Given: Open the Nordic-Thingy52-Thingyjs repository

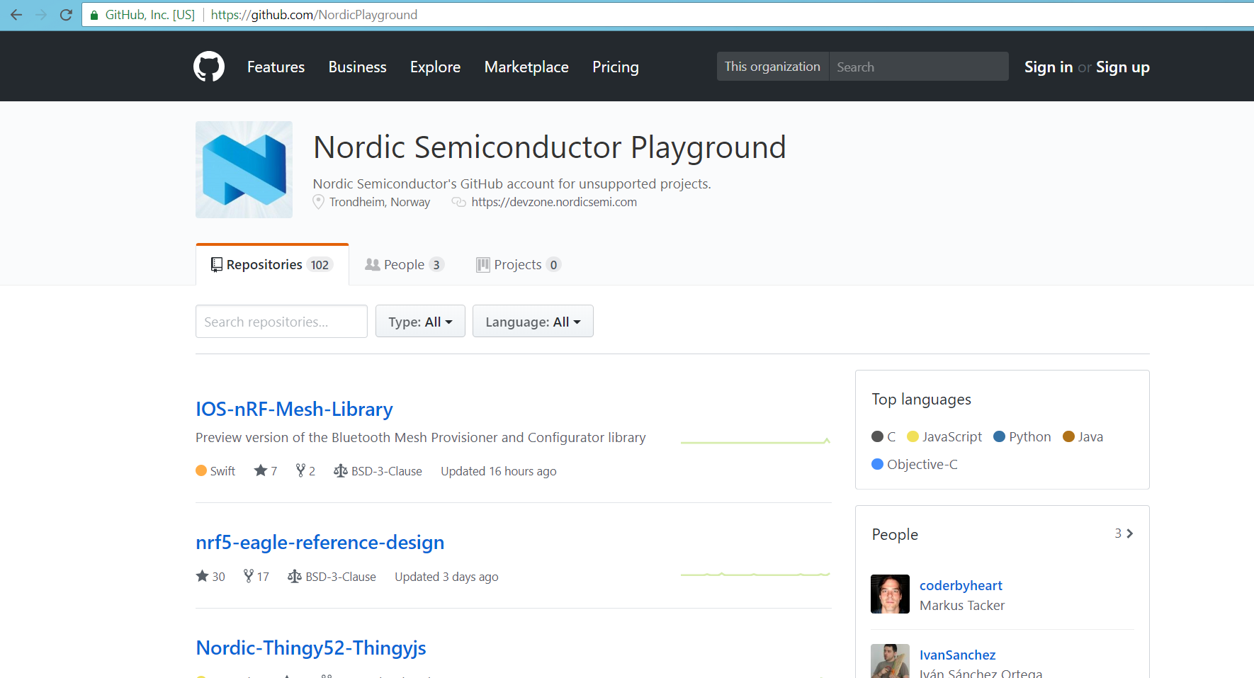Looking at the screenshot, I should point(311,648).
